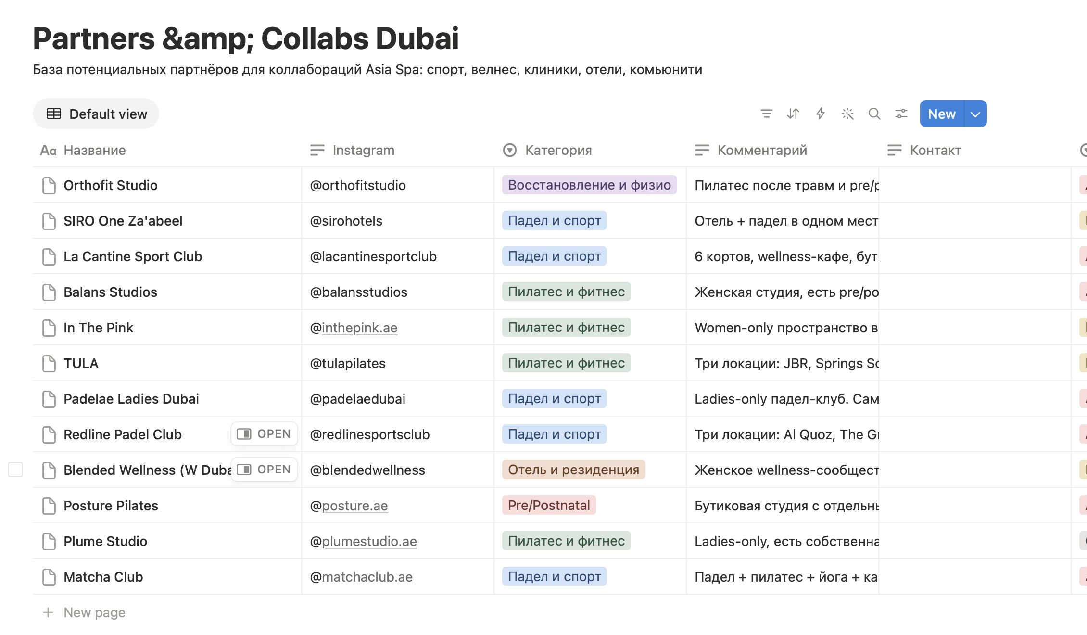Open Blended Wellness via OPEN button

click(x=264, y=470)
